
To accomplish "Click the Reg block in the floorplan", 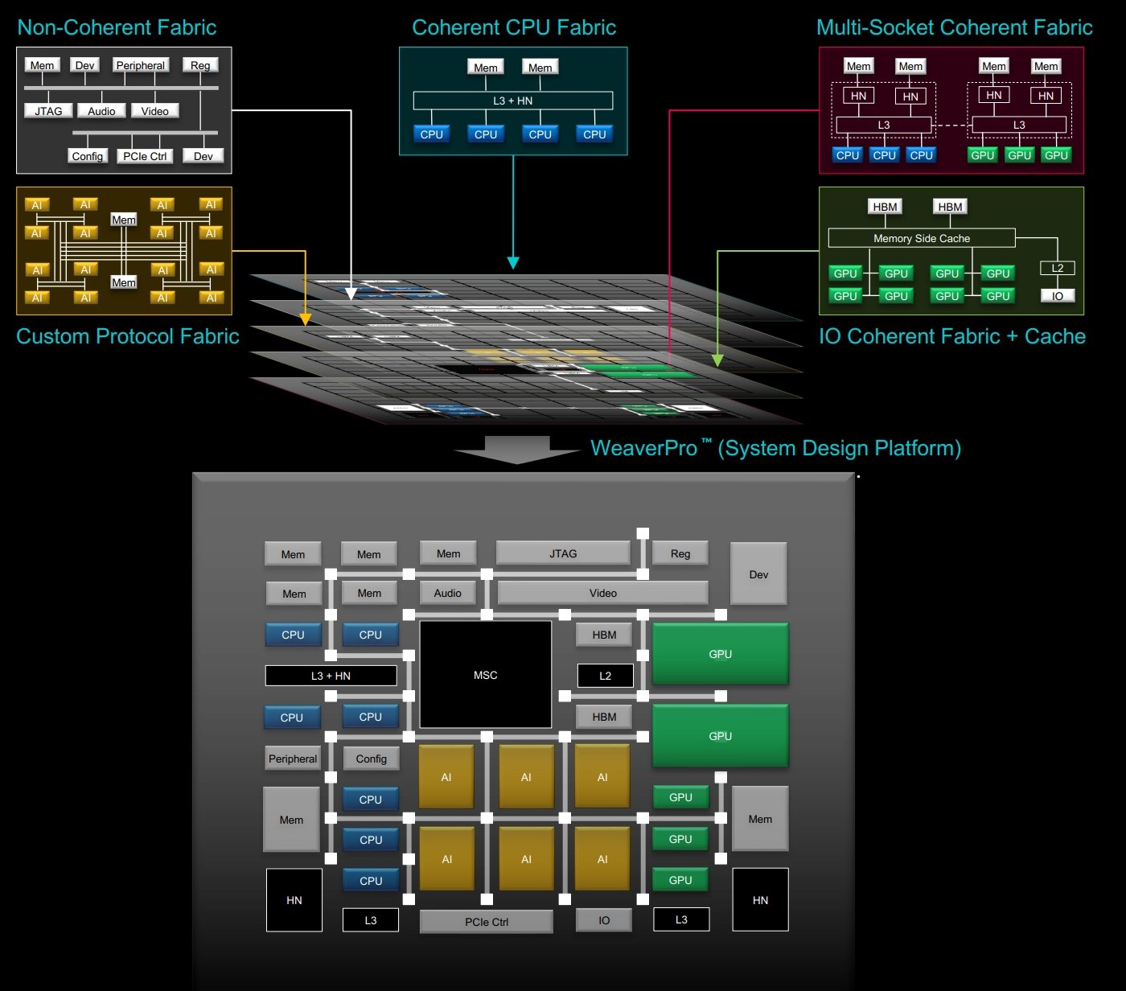I will [680, 553].
